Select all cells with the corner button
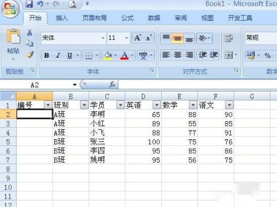 [x=8, y=96]
